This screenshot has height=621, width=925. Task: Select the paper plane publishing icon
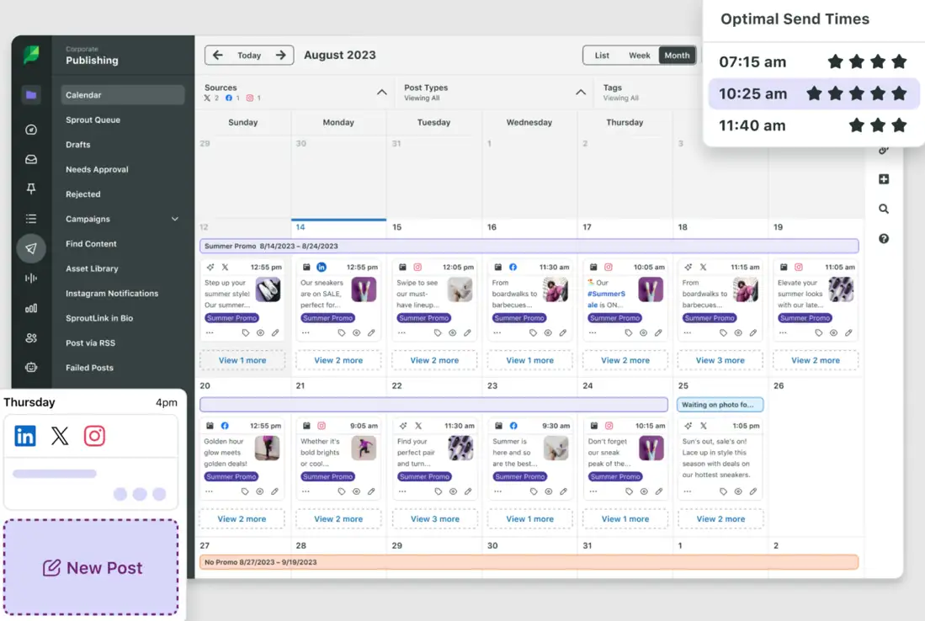[31, 248]
